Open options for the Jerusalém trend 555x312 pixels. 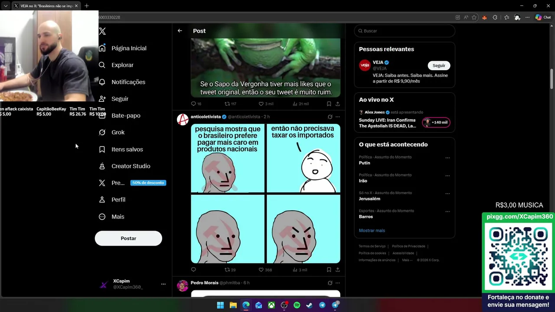pyautogui.click(x=447, y=193)
